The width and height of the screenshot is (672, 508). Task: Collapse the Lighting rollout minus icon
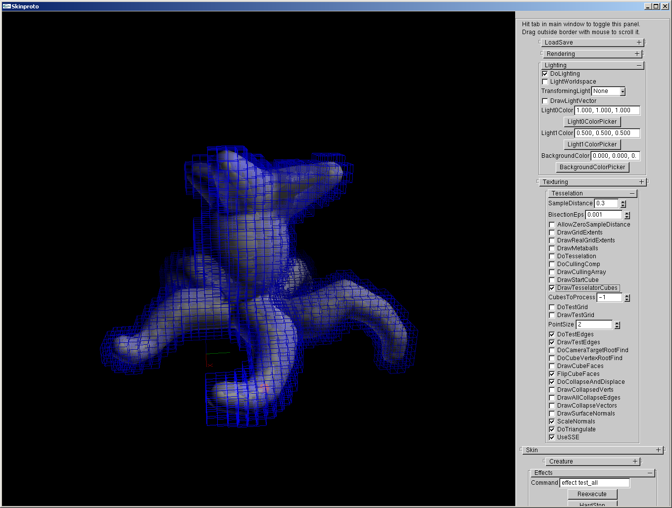tap(639, 65)
